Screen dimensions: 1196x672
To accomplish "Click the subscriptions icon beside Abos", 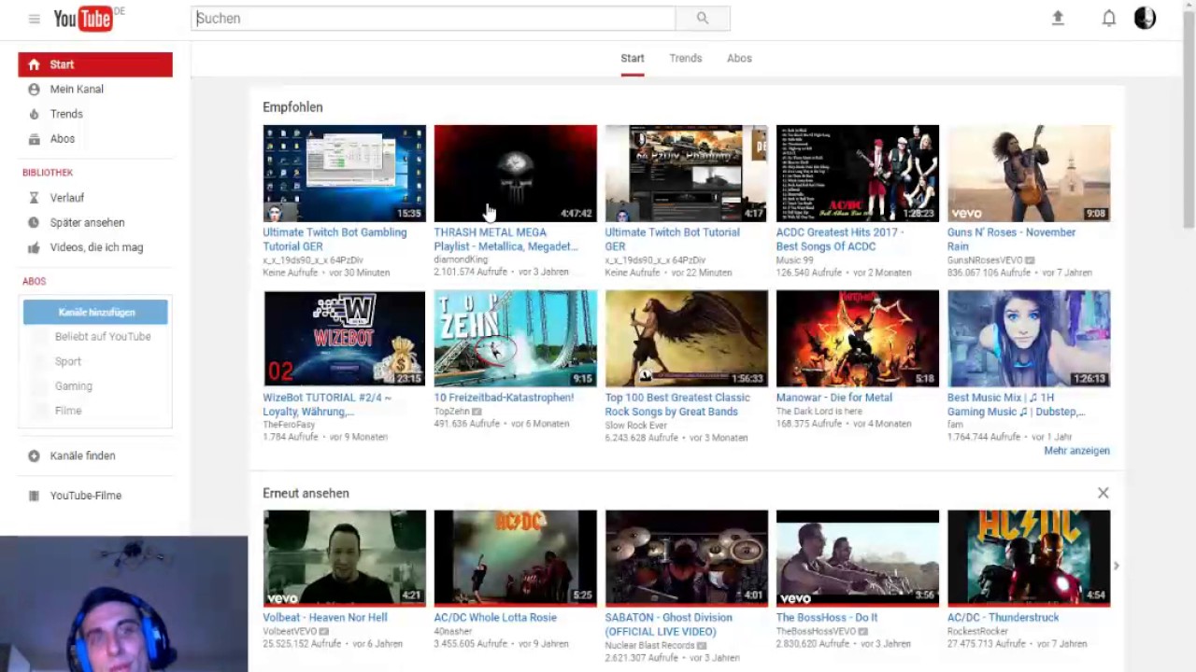I will (x=34, y=139).
